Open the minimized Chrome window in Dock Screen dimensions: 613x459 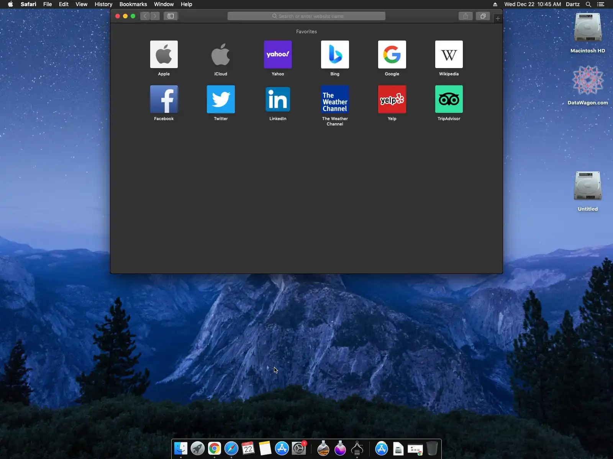[x=415, y=449]
